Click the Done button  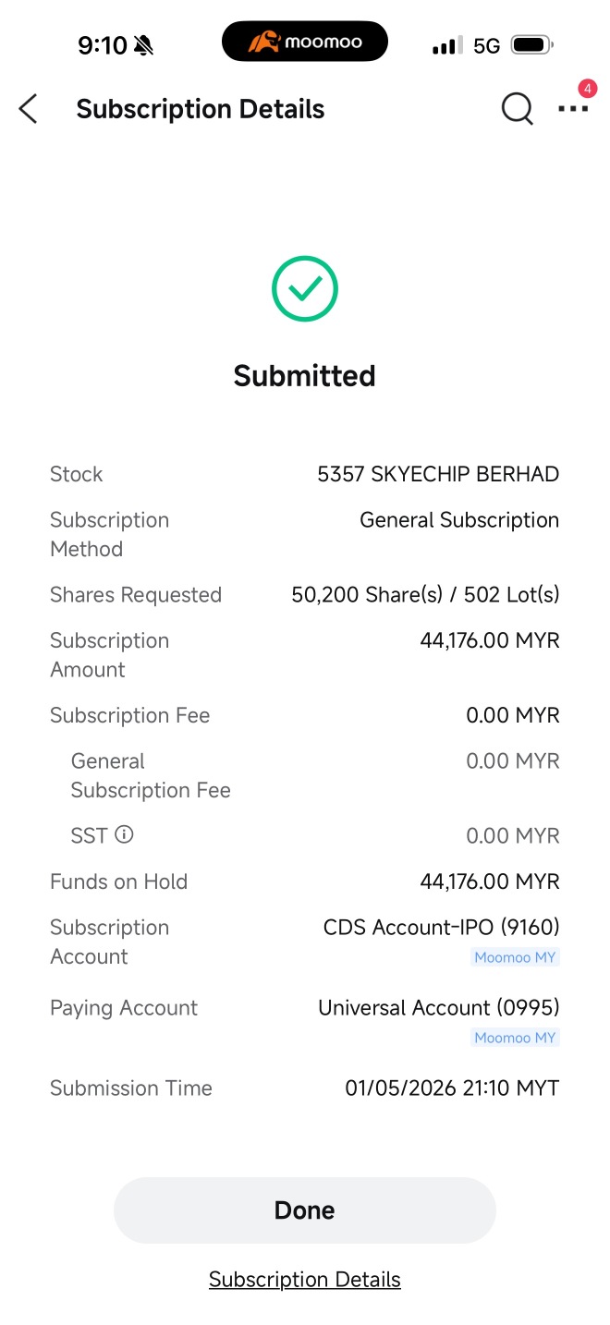(x=305, y=1210)
